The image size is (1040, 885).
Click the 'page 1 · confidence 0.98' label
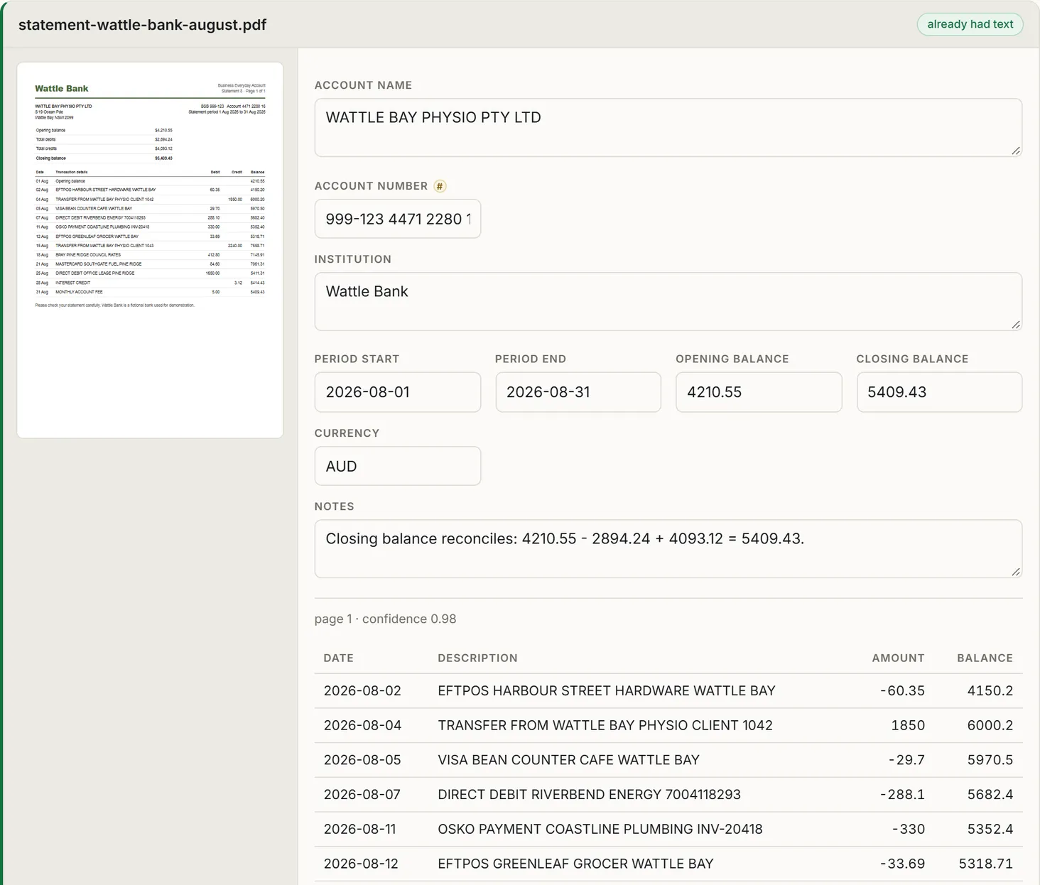385,619
